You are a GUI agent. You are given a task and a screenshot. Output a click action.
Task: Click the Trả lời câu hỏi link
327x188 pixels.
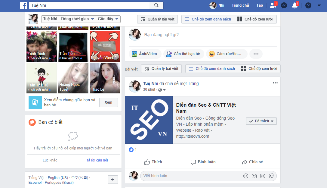click(96, 160)
